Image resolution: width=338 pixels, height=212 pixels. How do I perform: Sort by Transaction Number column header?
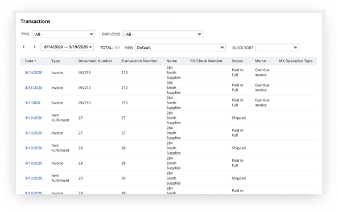pyautogui.click(x=139, y=61)
